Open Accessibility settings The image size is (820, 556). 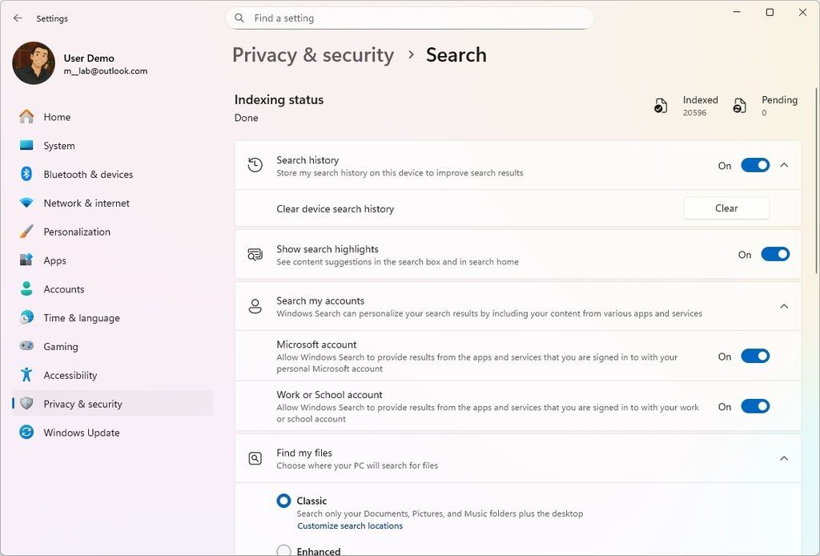[71, 375]
